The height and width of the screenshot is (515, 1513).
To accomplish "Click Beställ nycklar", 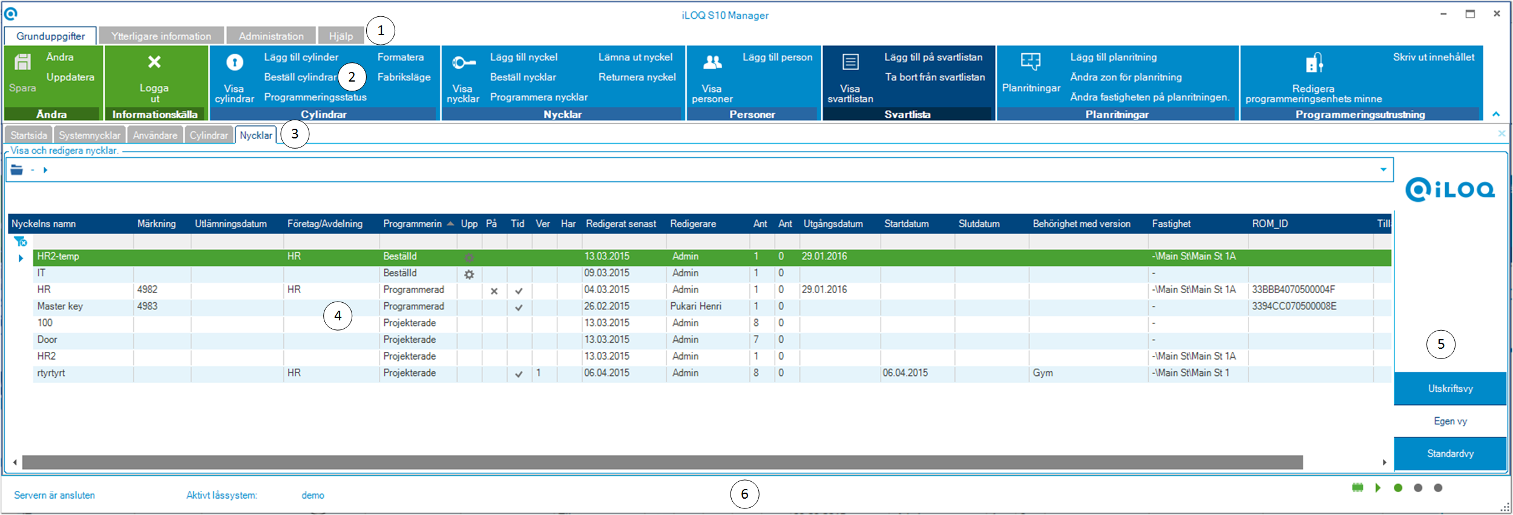I will click(523, 77).
